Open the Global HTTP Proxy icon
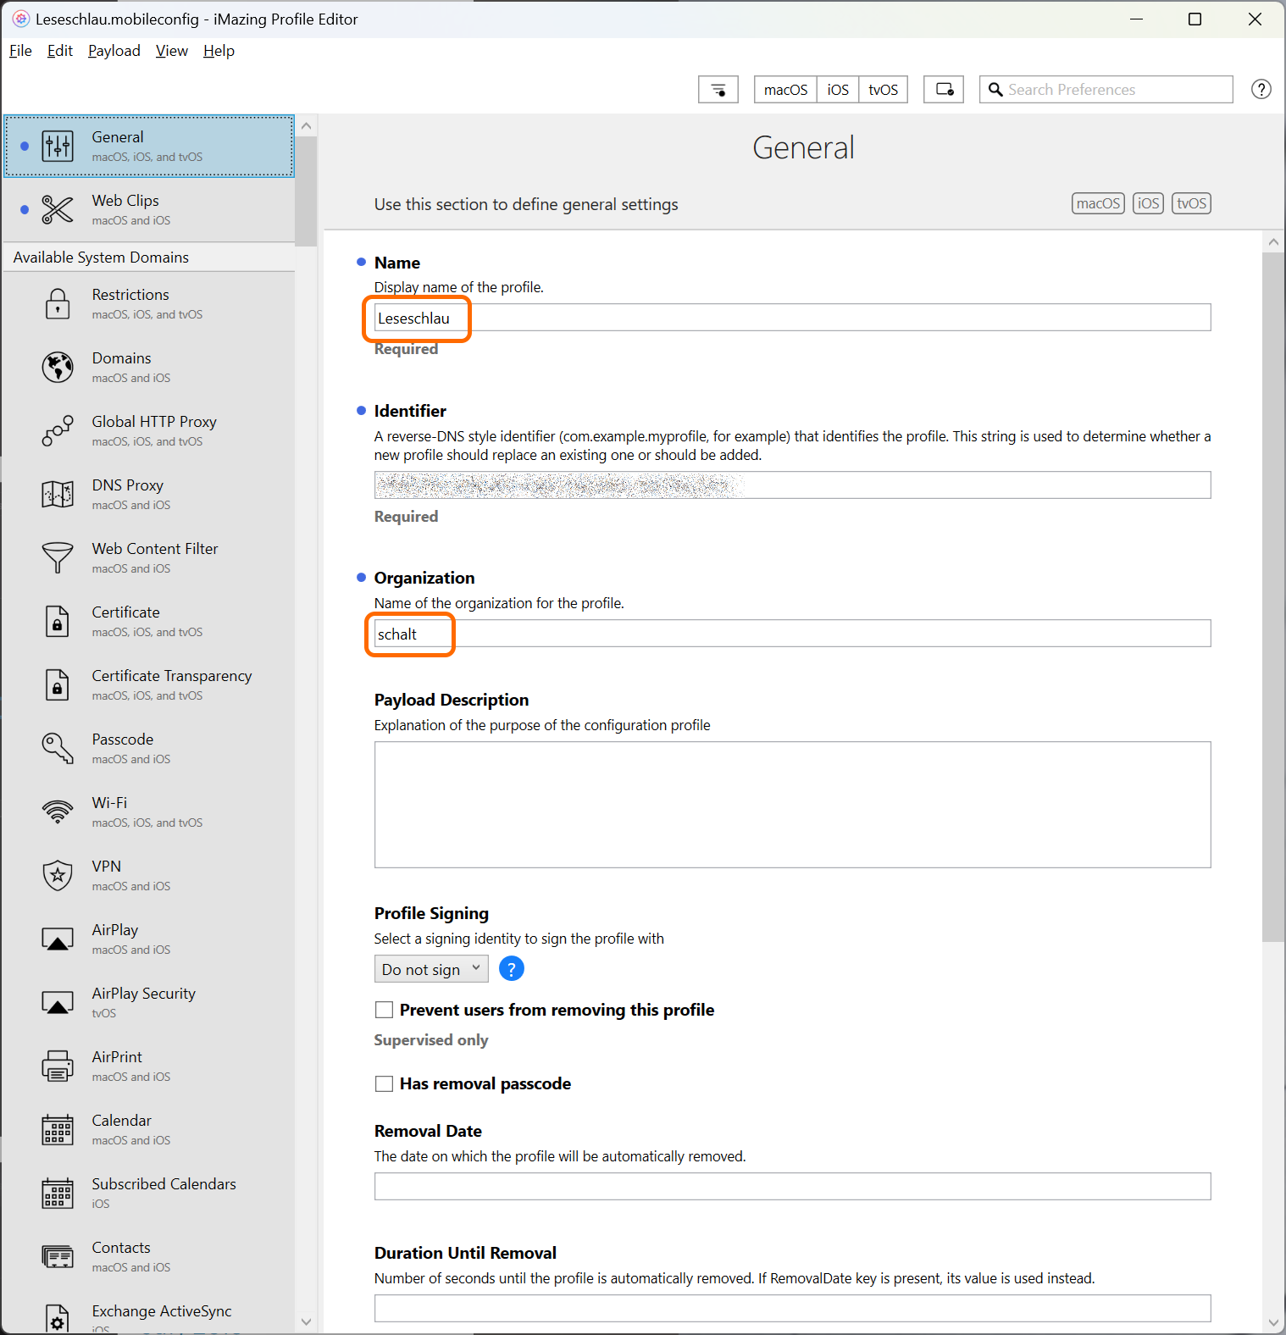This screenshot has width=1286, height=1335. point(58,430)
